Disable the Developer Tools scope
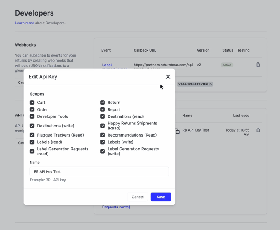The width and height of the screenshot is (280, 230). pyautogui.click(x=32, y=116)
